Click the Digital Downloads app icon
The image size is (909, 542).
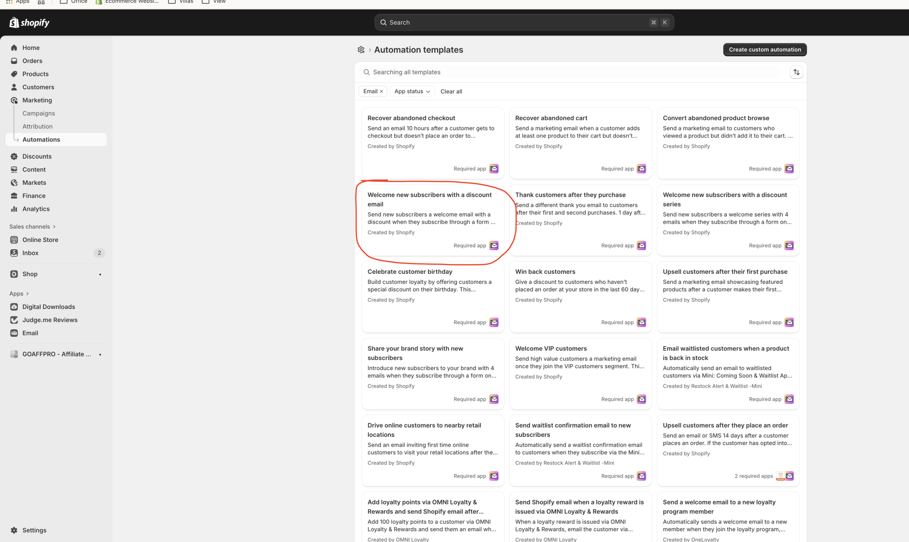[x=14, y=307]
